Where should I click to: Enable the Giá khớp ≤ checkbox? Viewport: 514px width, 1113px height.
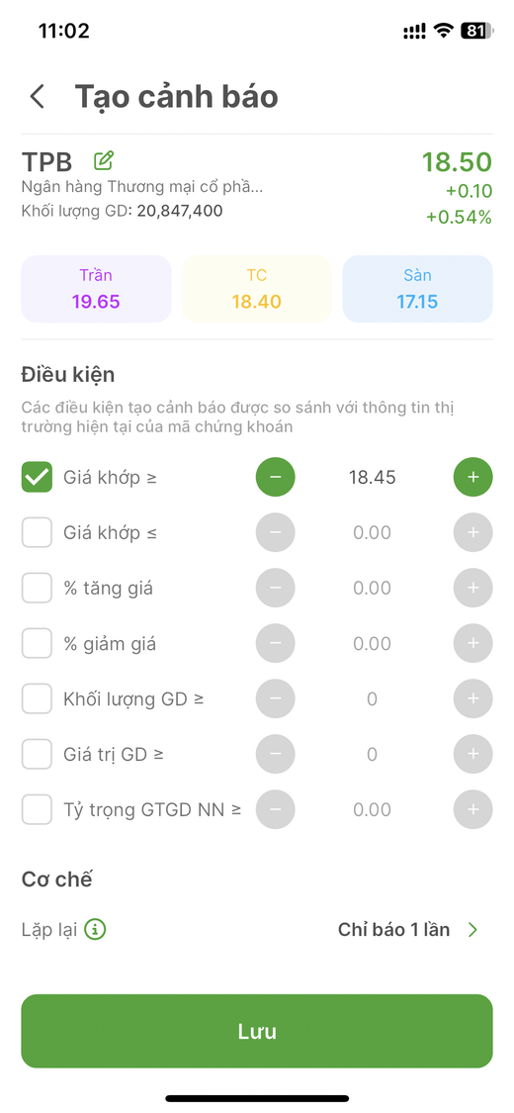coord(37,532)
